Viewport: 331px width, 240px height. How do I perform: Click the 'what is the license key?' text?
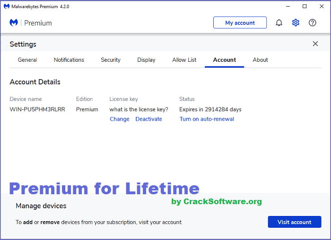pos(139,109)
